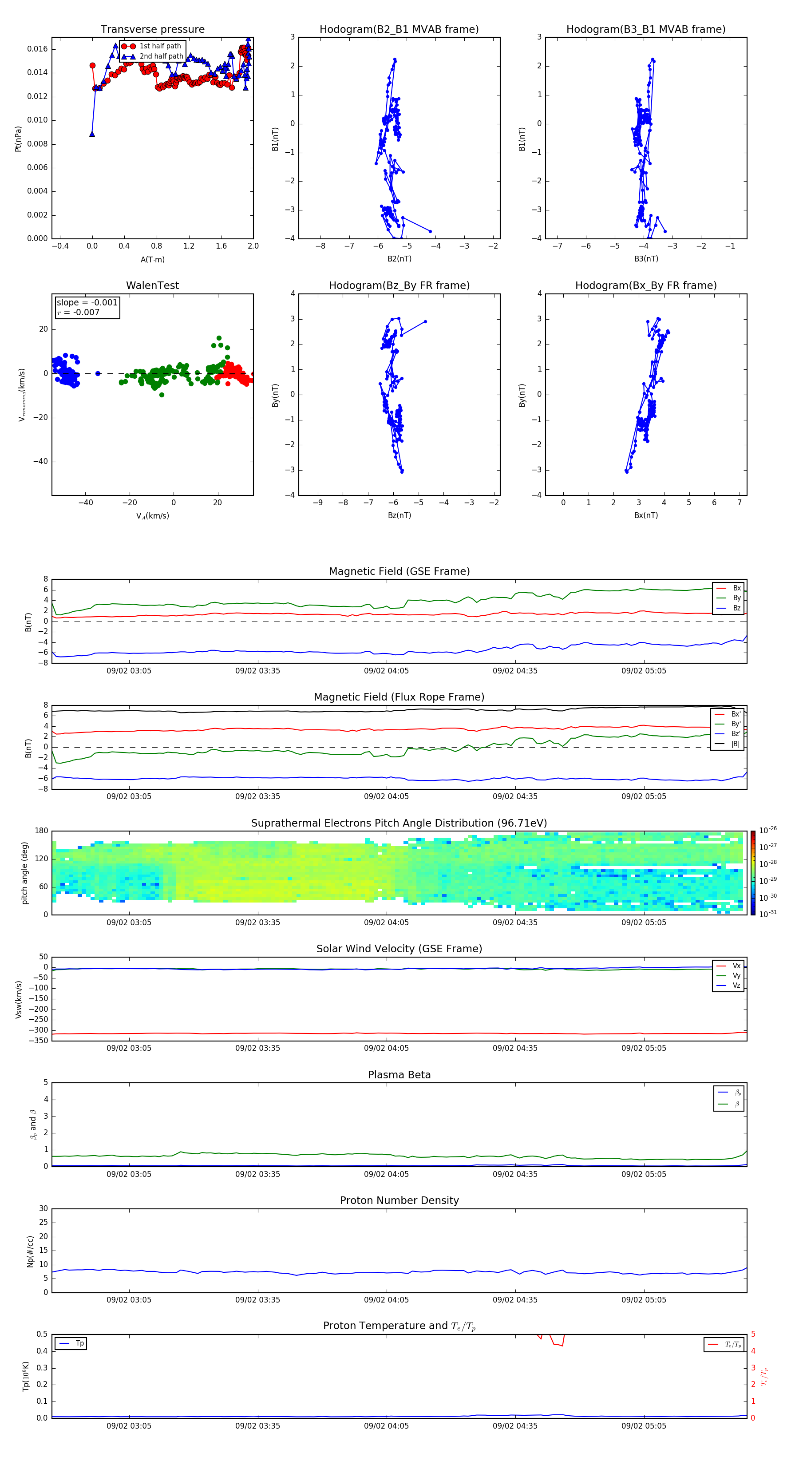Select By legend entry in GSE magnetic field
The width and height of the screenshot is (799, 1465).
[728, 598]
